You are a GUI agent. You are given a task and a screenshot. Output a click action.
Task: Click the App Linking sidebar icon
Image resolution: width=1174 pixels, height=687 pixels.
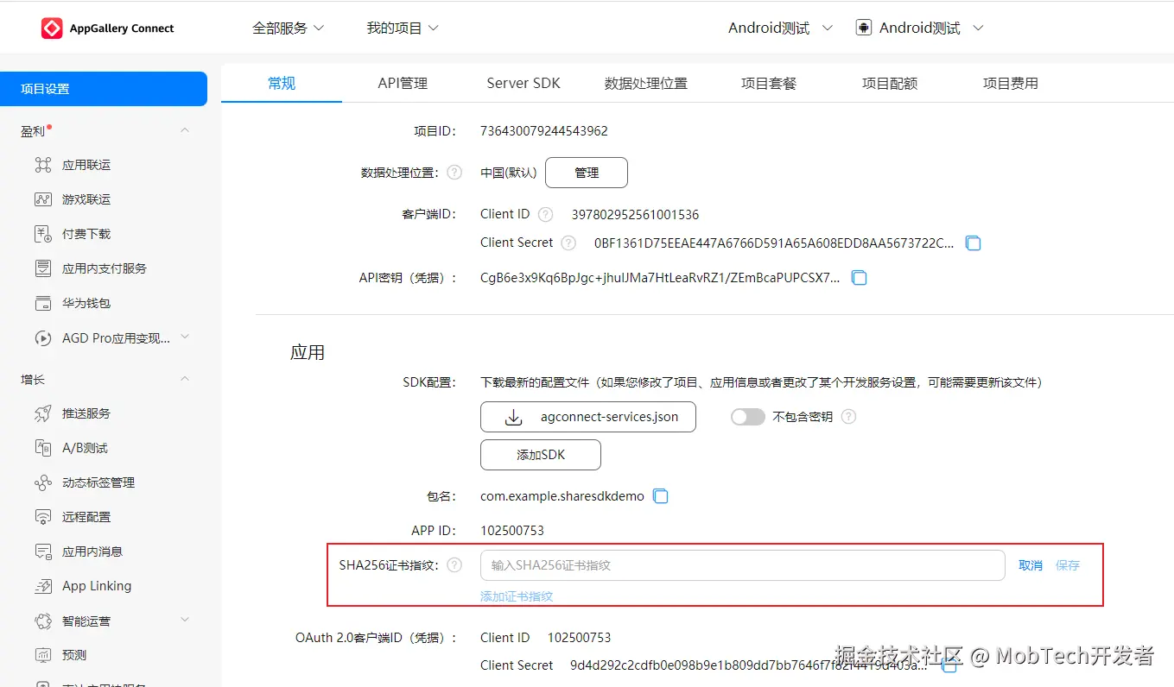[43, 586]
